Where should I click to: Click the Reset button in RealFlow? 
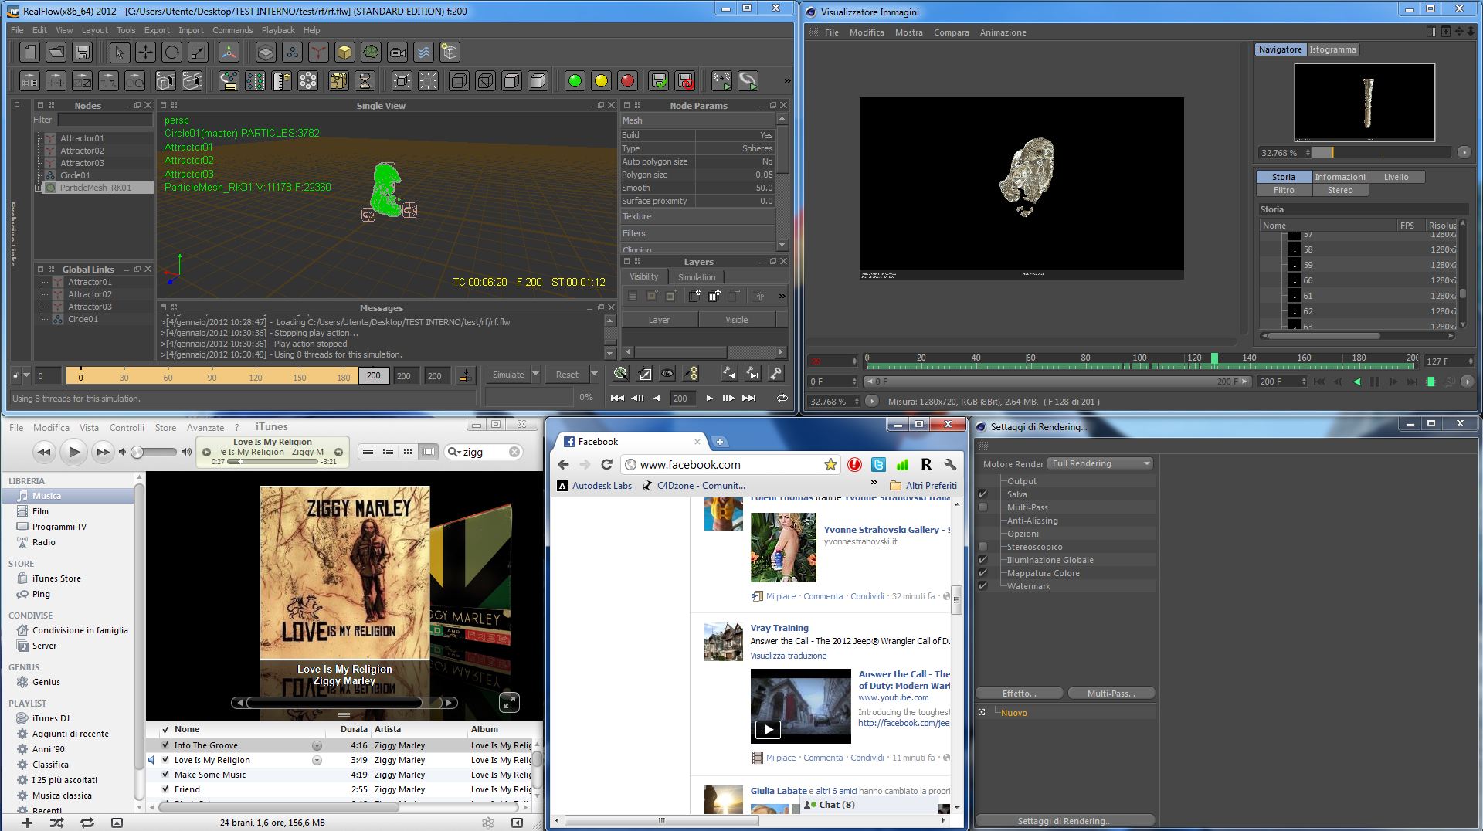point(567,375)
